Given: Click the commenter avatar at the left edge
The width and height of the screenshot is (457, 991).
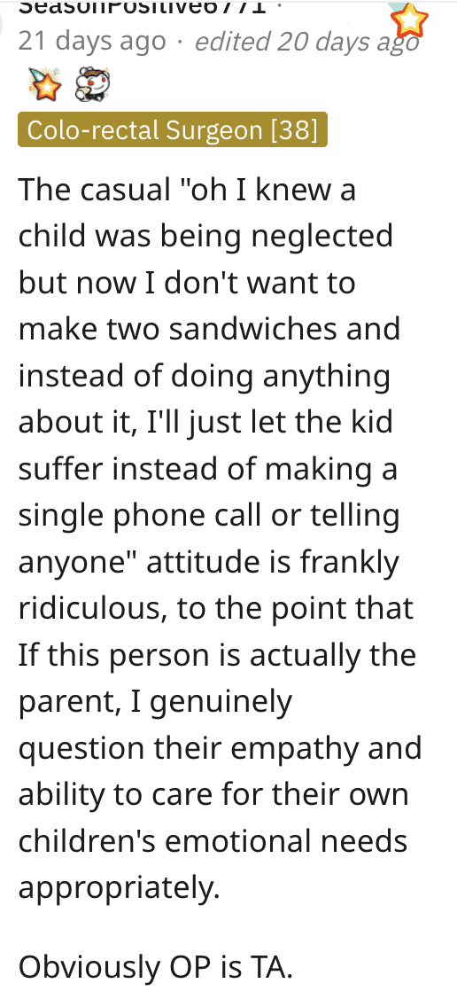Looking at the screenshot, I should pos(4,19).
